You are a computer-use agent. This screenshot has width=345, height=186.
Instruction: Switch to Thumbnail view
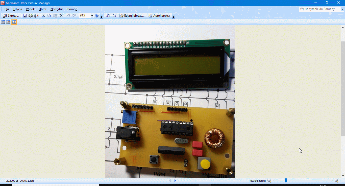tap(3, 22)
